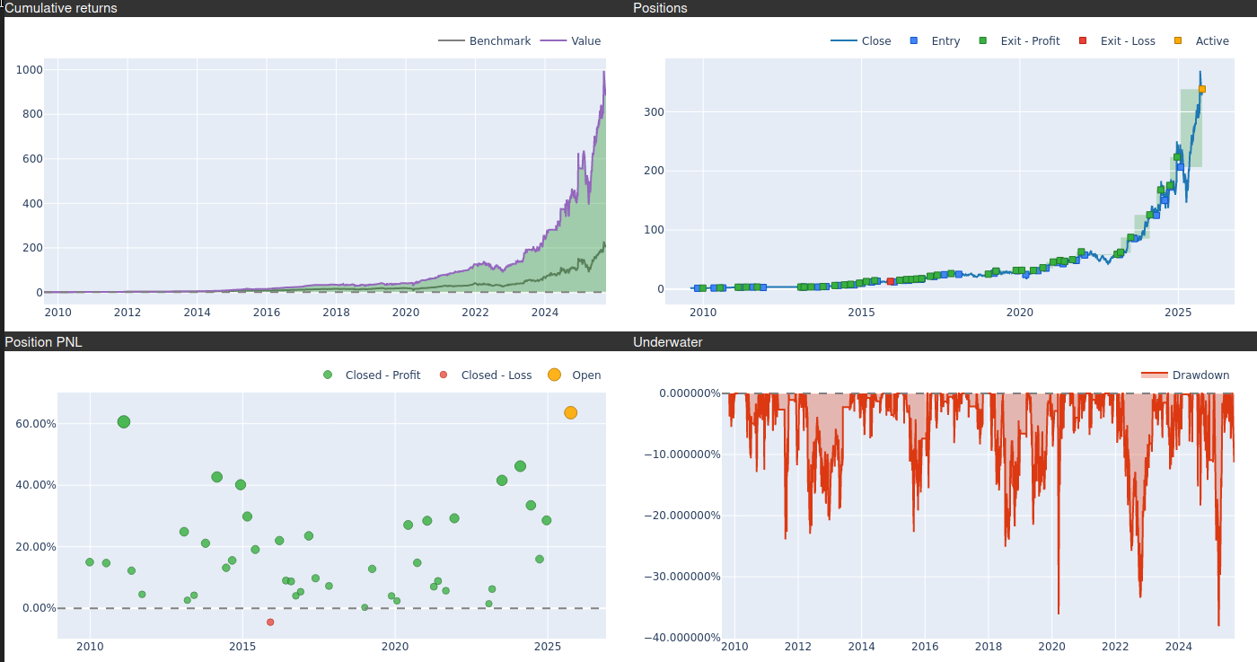Click the orange open position dot in Position PNL
Viewport: 1257px width, 662px height.
pos(570,413)
